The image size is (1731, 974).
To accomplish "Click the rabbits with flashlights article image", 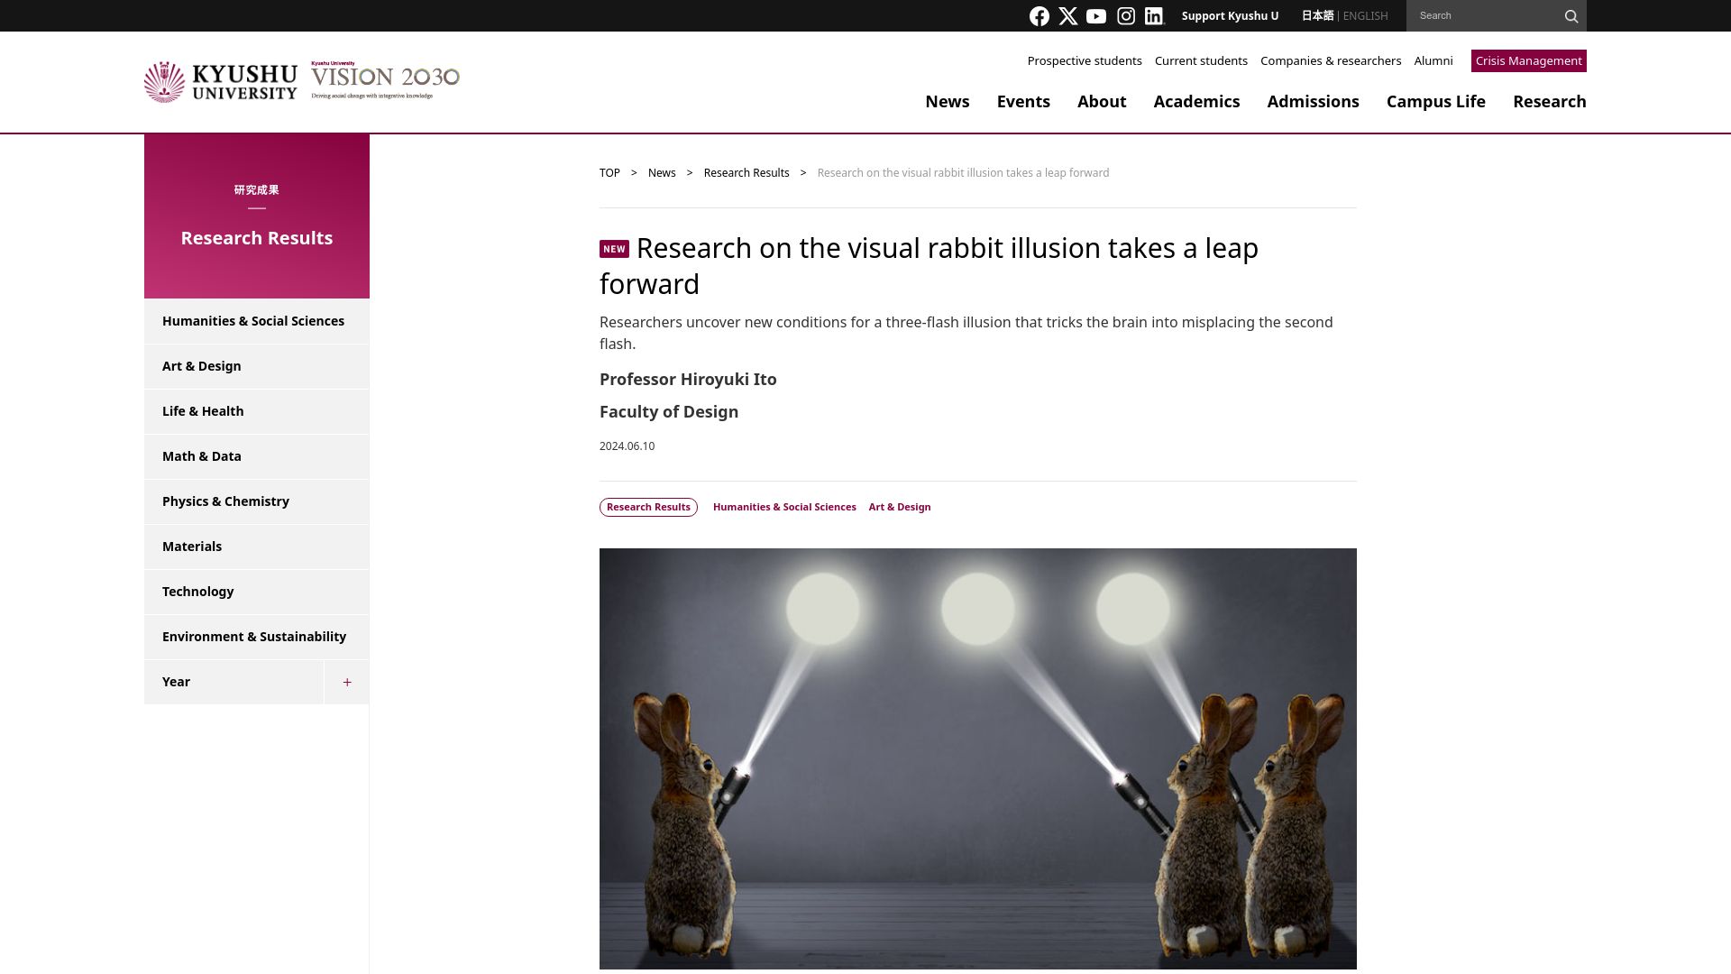I will click(978, 758).
